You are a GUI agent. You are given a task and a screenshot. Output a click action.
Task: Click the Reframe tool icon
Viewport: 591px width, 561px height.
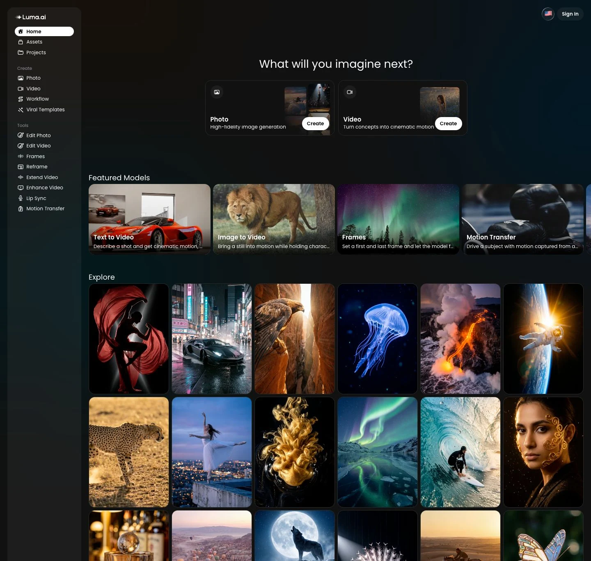click(x=21, y=167)
